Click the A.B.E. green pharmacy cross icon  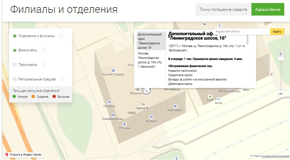210,96
